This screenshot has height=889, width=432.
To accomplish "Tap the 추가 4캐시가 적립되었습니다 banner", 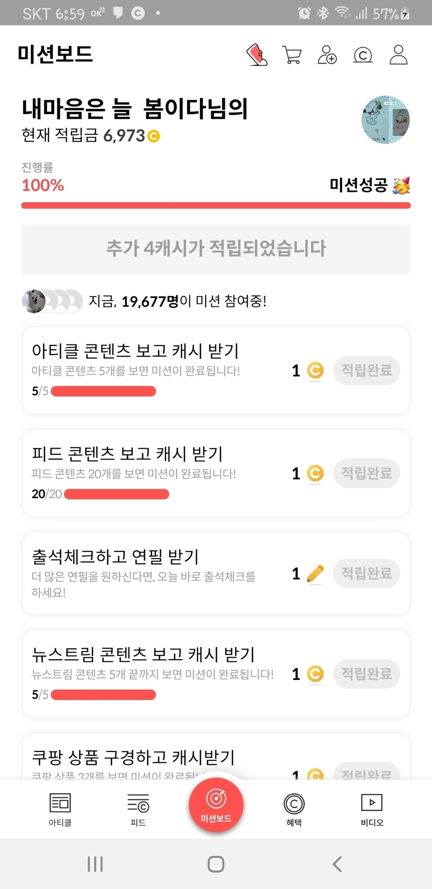I will [x=216, y=249].
